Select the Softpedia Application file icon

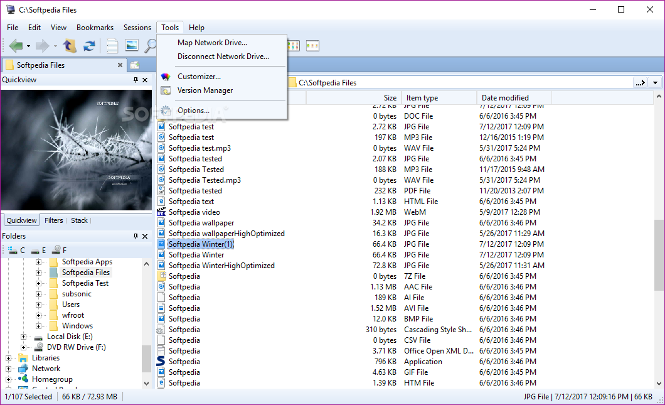(161, 361)
